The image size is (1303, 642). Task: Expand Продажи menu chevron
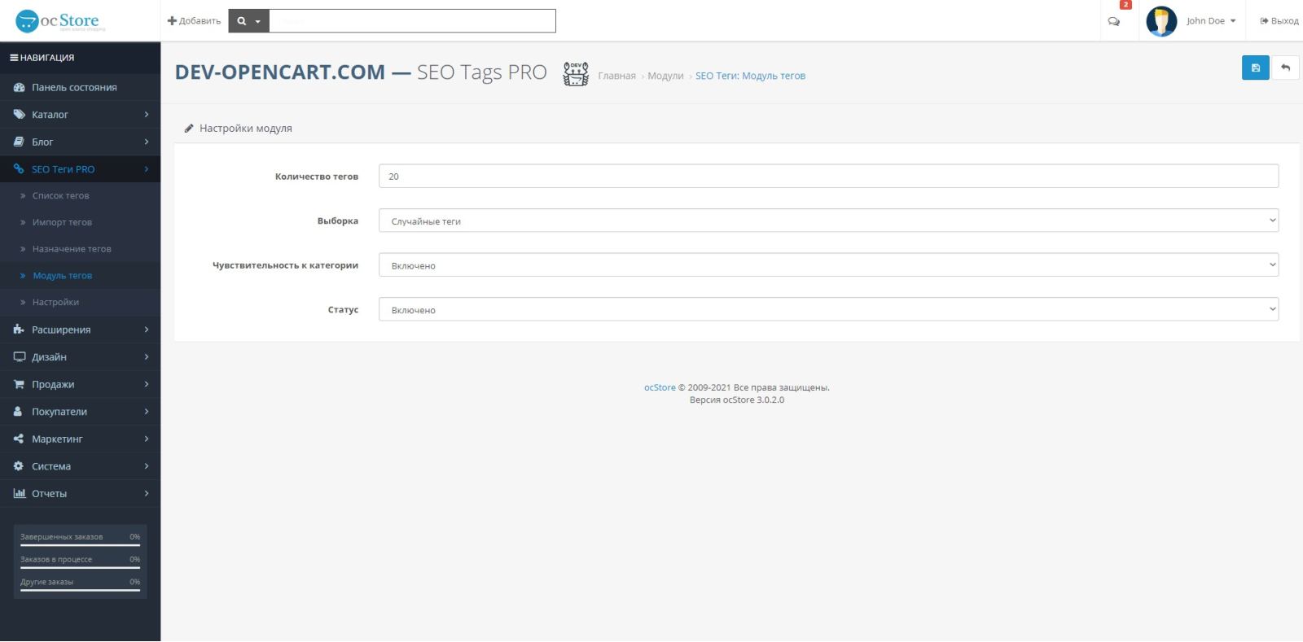(147, 384)
